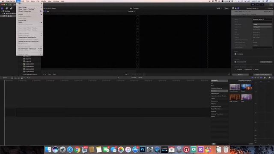Open Photoshop from the Dock
The image size is (274, 154).
[143, 149]
